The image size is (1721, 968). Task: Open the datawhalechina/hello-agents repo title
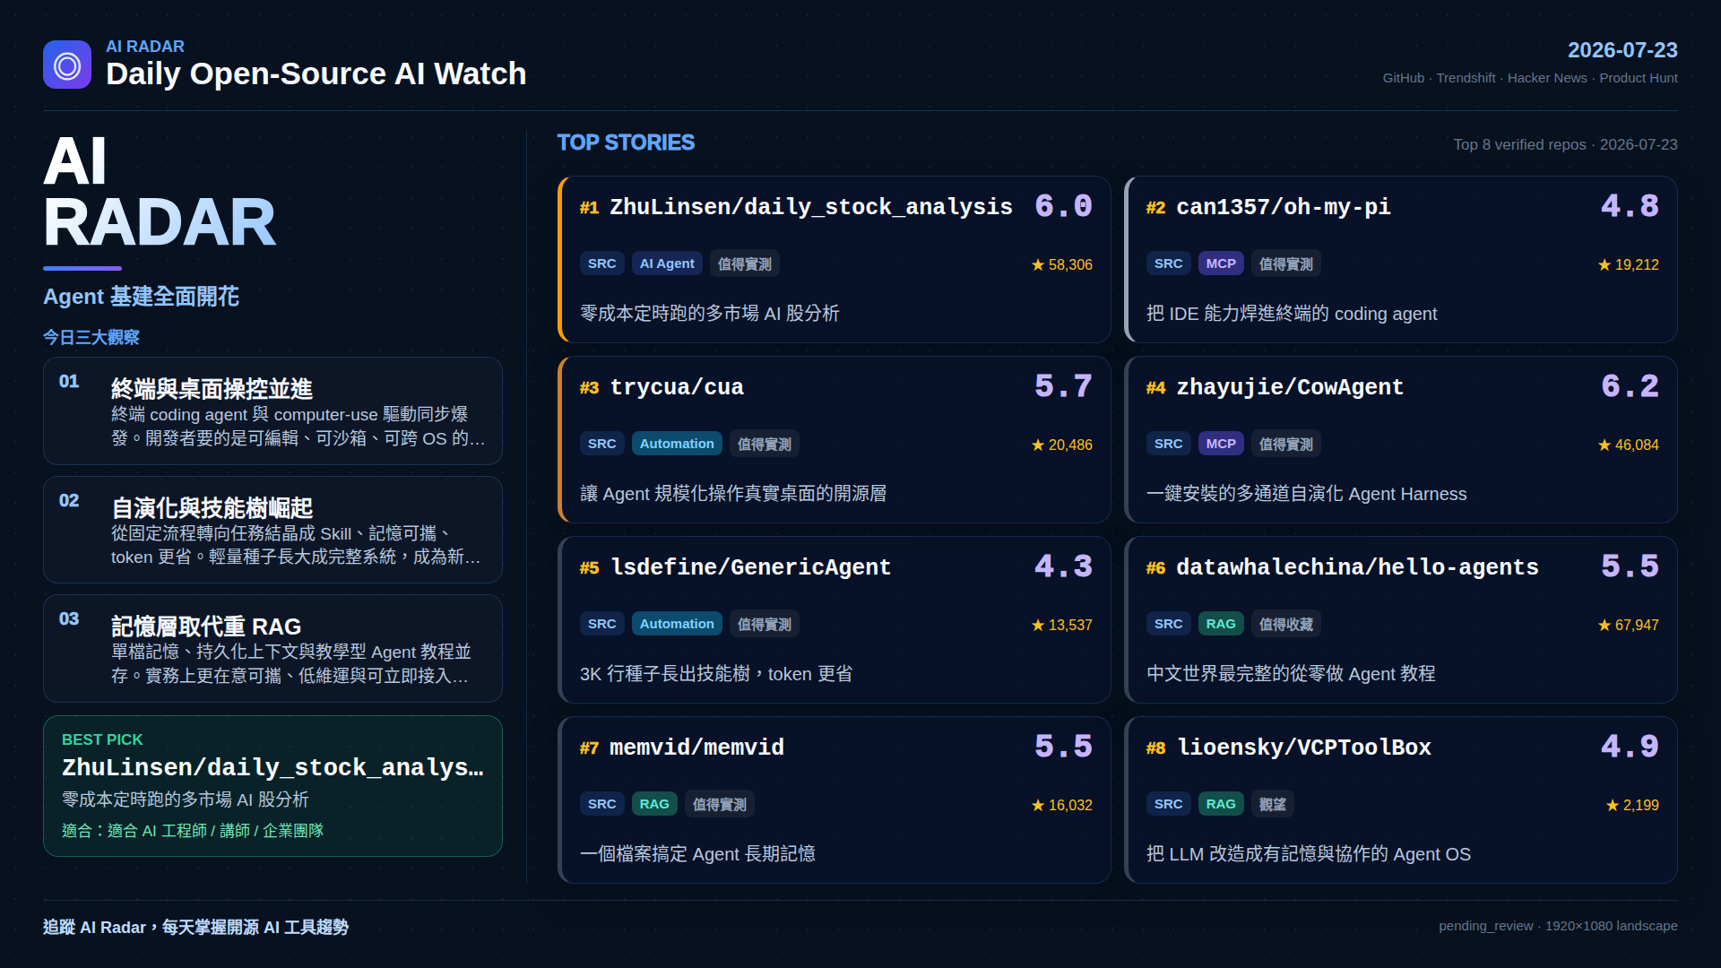coord(1357,567)
